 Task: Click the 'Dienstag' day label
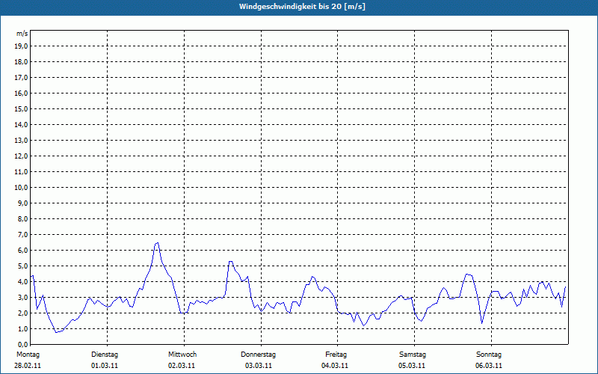coord(105,355)
